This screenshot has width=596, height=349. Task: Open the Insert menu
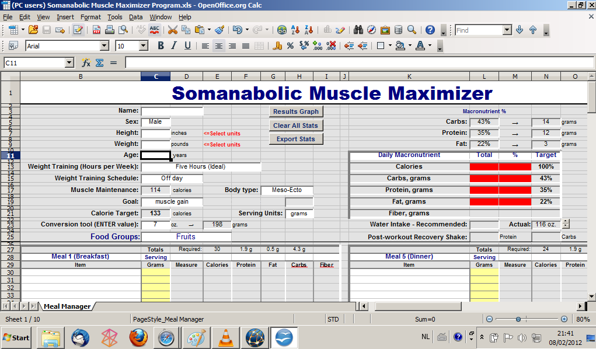(65, 17)
